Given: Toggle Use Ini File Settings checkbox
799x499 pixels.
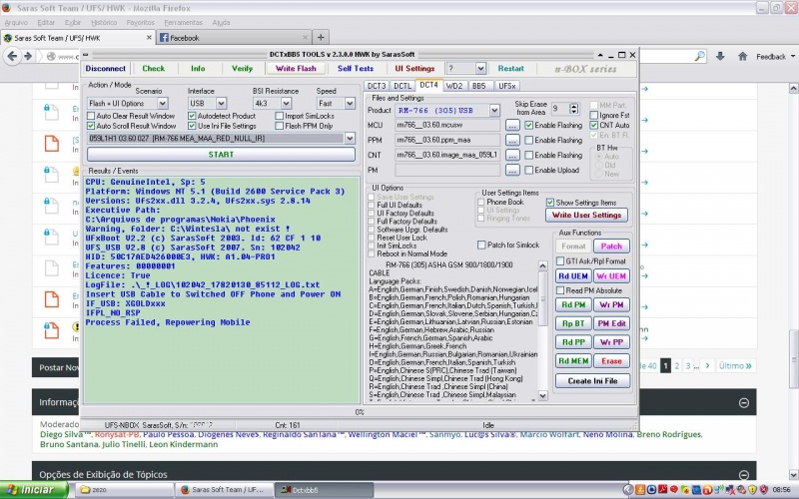Looking at the screenshot, I should point(192,126).
